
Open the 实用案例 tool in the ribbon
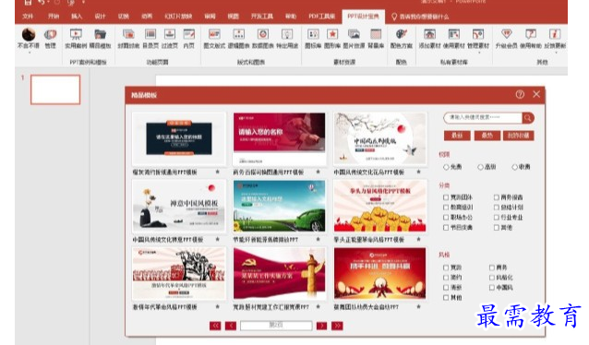coord(76,39)
